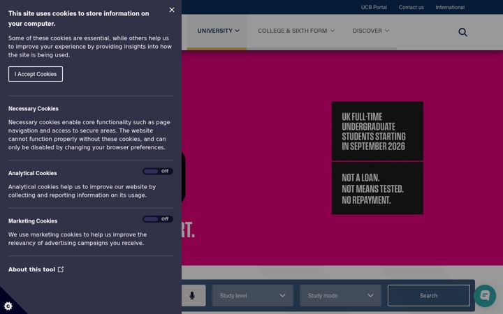
Task: Toggle Analytical Cookies switch
Action: point(157,172)
